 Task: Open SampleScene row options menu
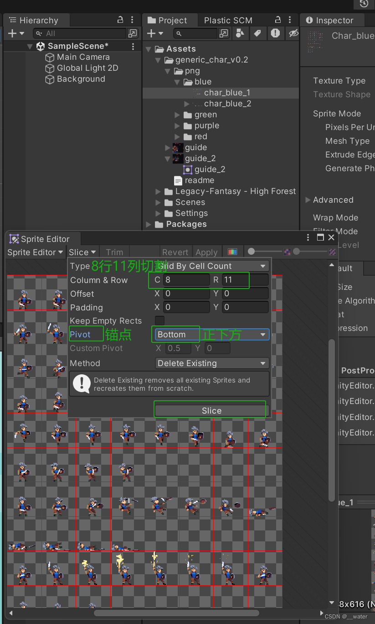pyautogui.click(x=133, y=46)
